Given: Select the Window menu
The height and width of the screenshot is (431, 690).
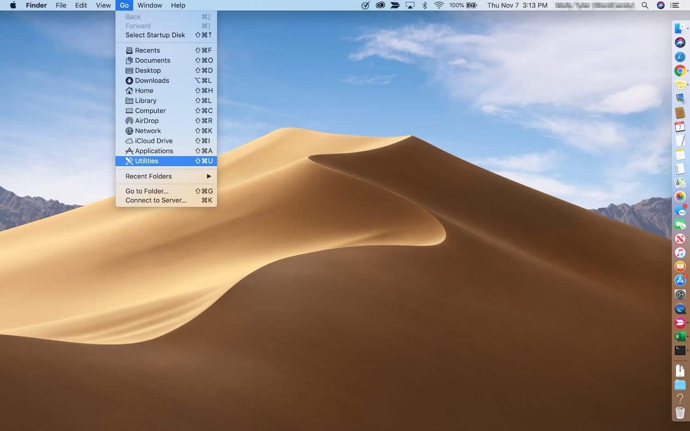Looking at the screenshot, I should (149, 6).
